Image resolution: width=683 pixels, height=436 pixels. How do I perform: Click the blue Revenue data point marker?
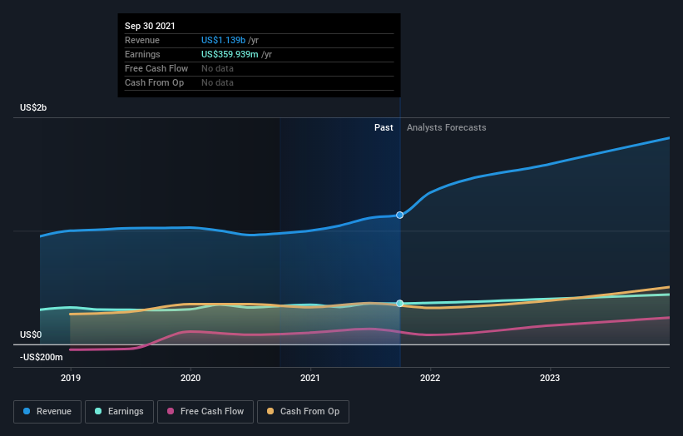[399, 216]
